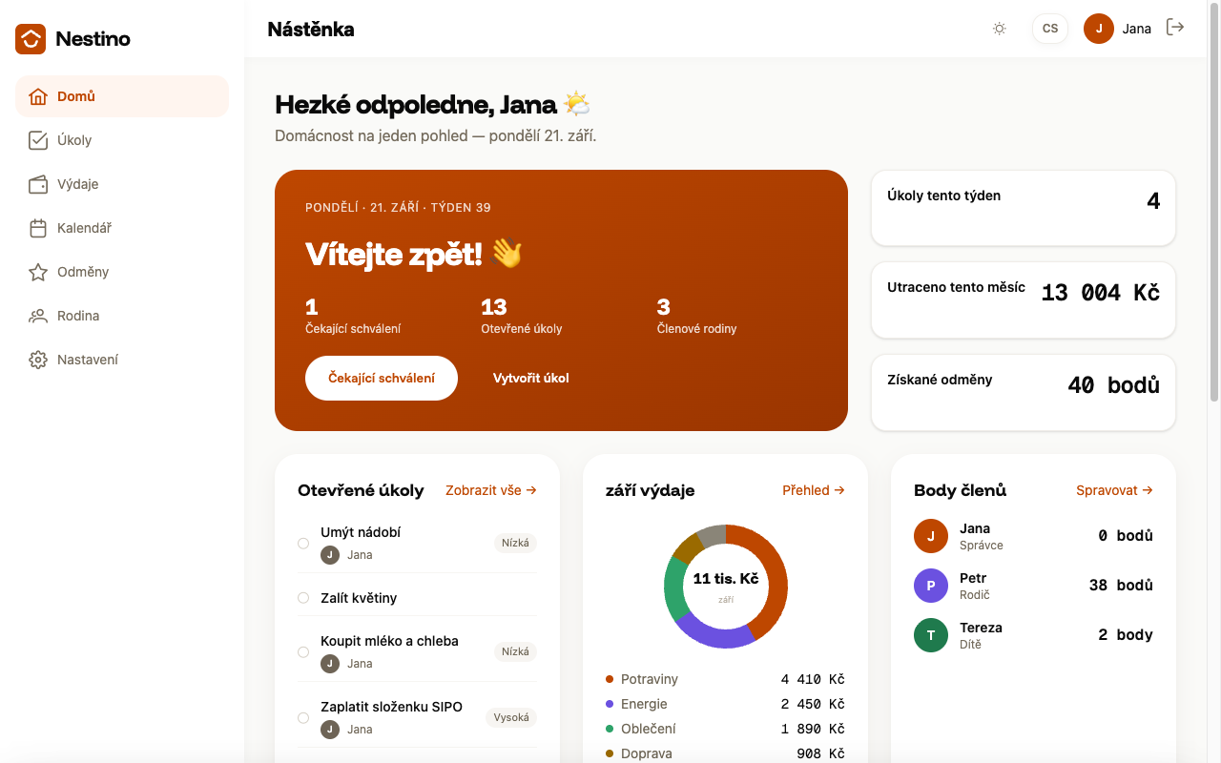Open Zobrazit vše link for open tasks

[491, 490]
